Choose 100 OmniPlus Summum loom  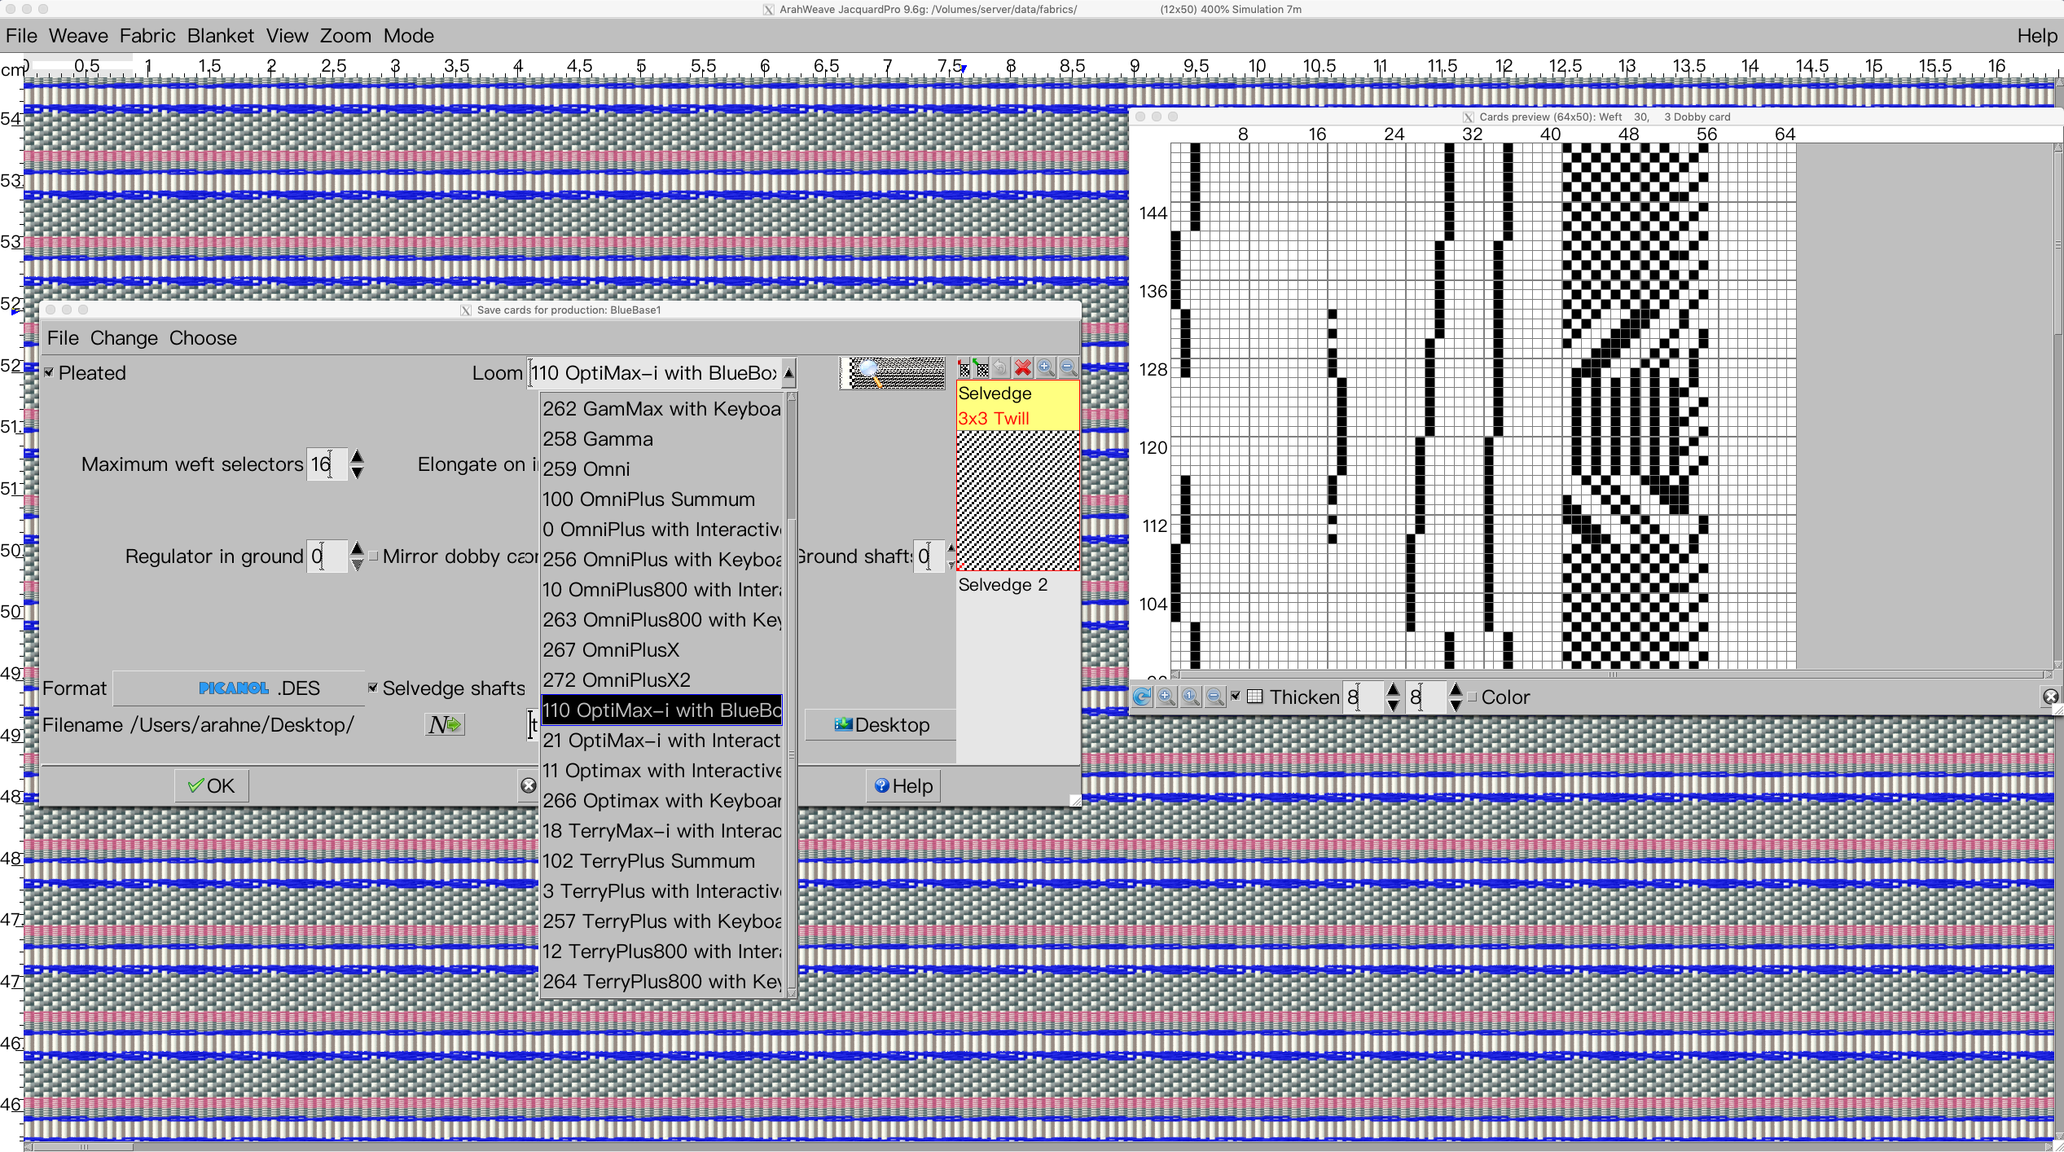click(x=661, y=499)
